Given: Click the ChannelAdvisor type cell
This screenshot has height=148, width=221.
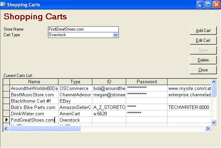Looking at the screenshot, I should click(75, 95).
